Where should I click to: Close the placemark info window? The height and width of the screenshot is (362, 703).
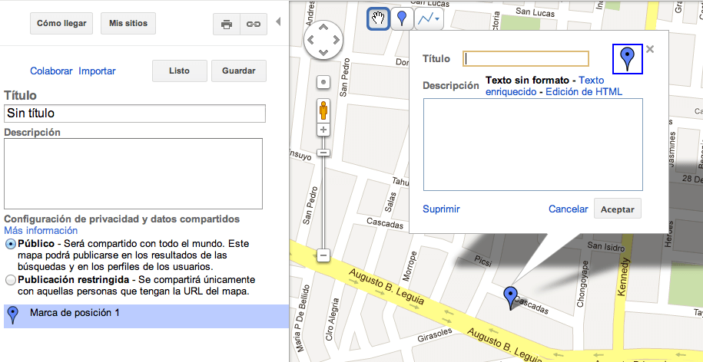pyautogui.click(x=651, y=49)
